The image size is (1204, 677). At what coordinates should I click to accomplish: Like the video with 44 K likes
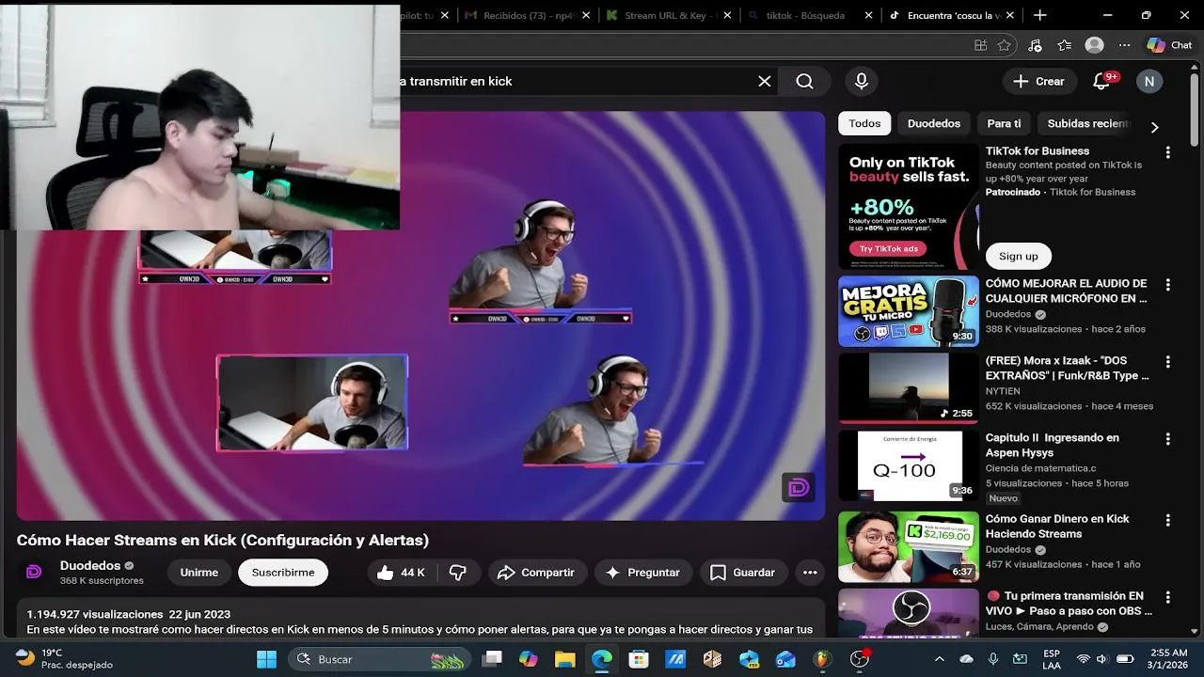[401, 573]
